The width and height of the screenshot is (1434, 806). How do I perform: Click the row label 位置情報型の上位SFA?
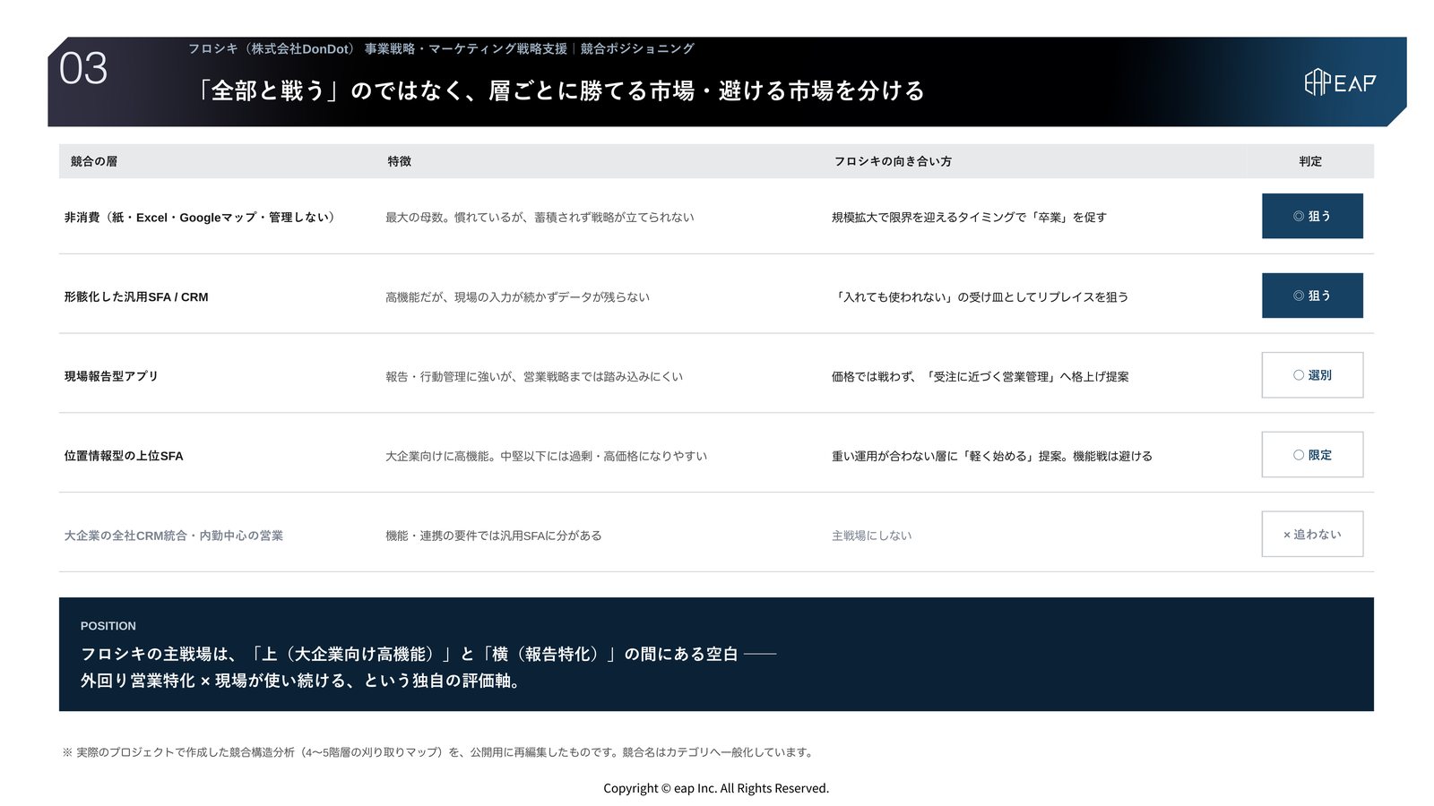[x=124, y=456]
